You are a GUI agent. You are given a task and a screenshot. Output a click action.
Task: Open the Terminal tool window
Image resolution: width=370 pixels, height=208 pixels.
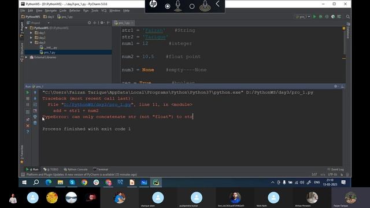pos(101,169)
